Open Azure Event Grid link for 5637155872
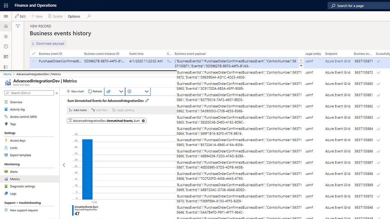Viewport: 390px width, 219px height. pyautogui.click(x=338, y=72)
